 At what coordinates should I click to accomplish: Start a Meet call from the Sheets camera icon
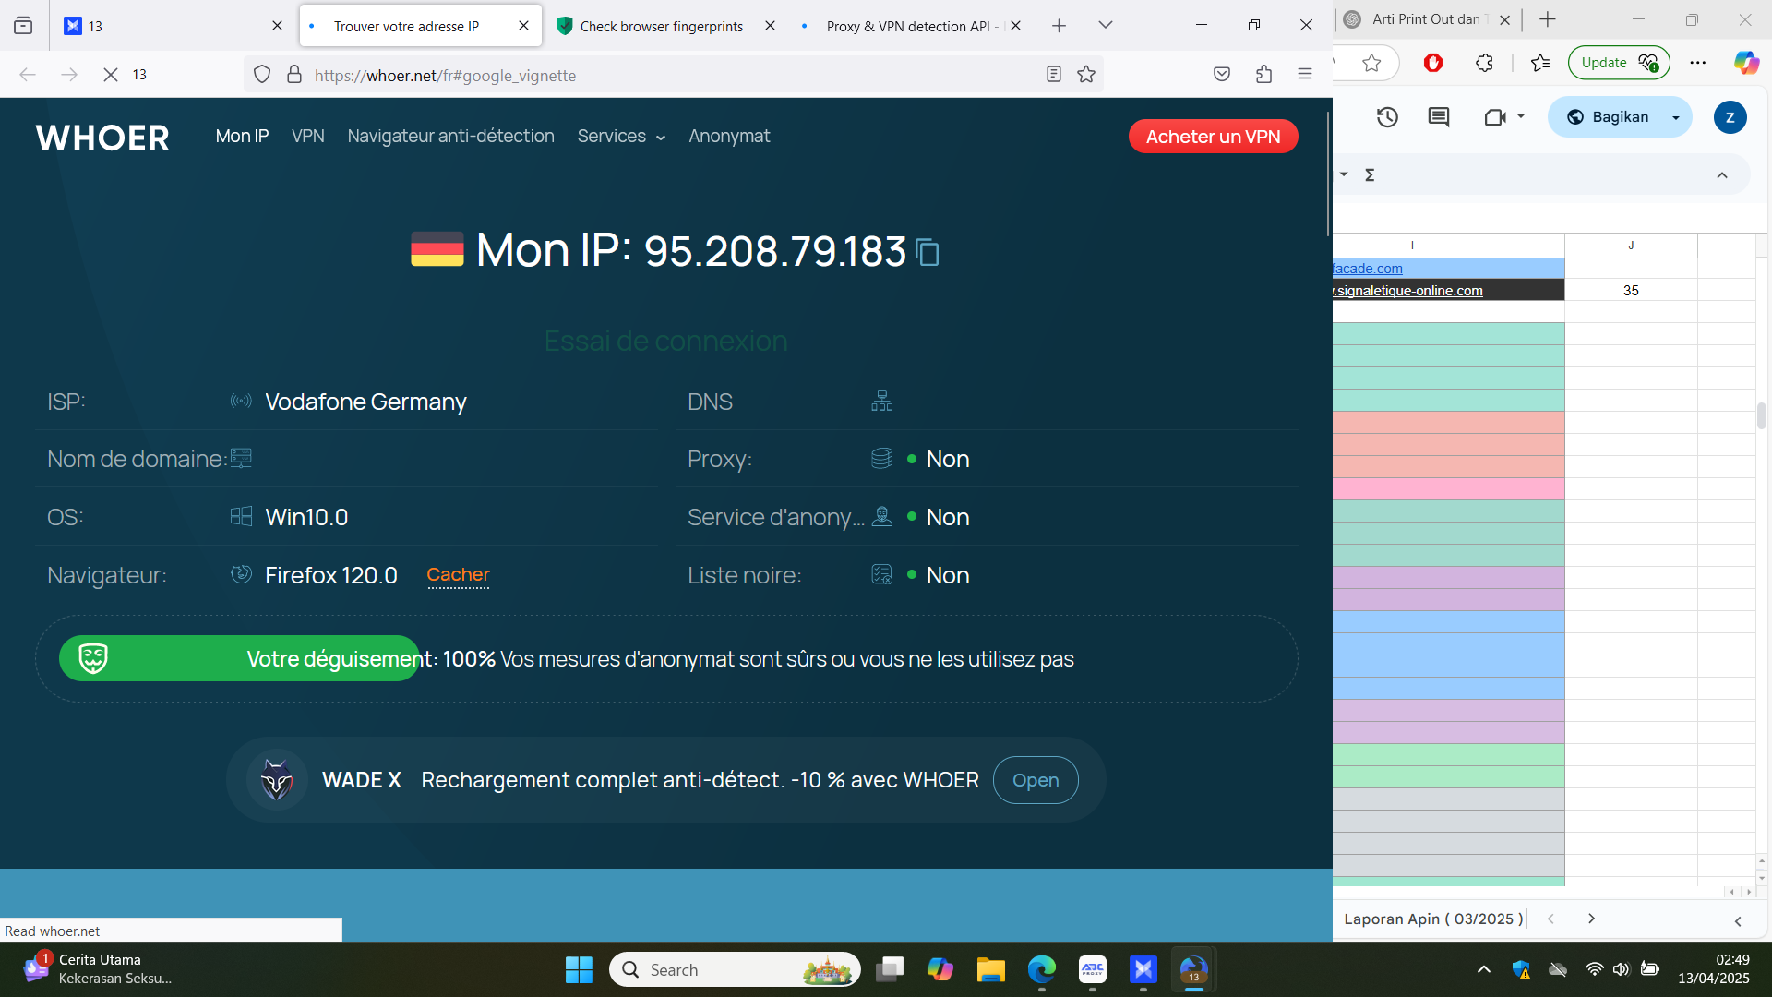tap(1494, 117)
